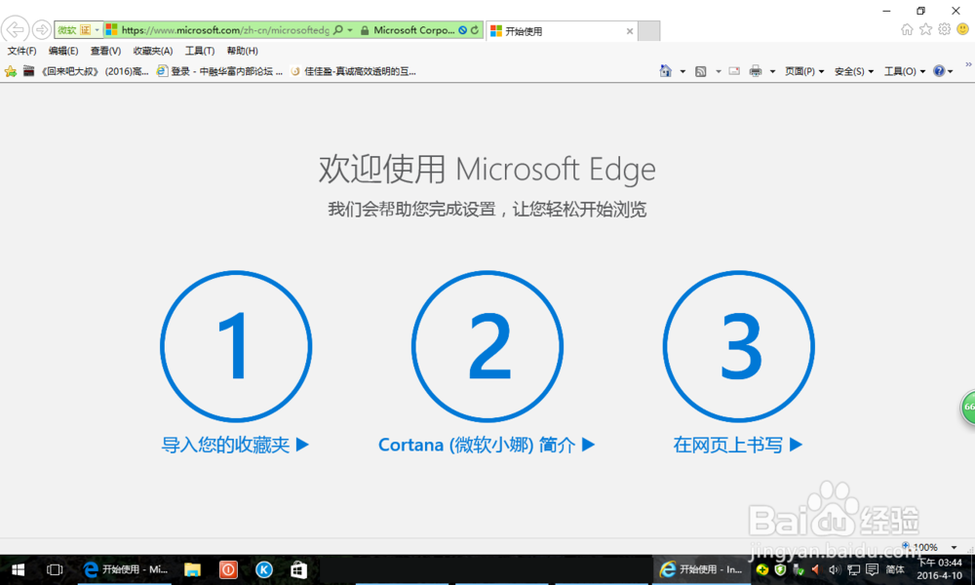Image resolution: width=975 pixels, height=585 pixels.
Task: Open Favorites star icon at top right
Action: [926, 29]
